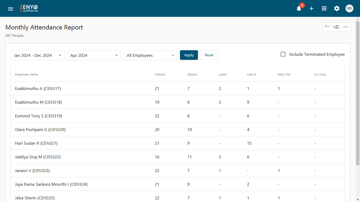Click the Monthly Attendance Report heading
Viewport: 360px width, 202px height.
pyautogui.click(x=44, y=27)
